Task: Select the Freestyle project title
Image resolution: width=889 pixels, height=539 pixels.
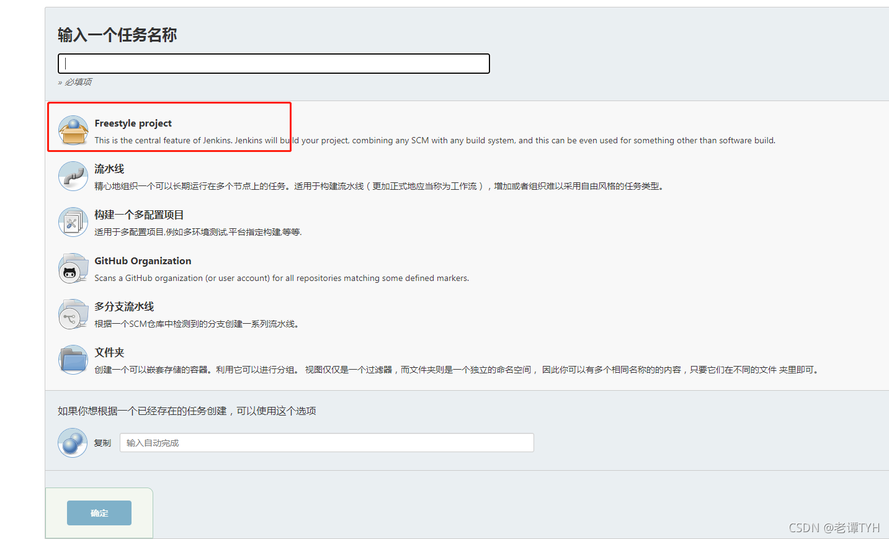Action: click(133, 123)
